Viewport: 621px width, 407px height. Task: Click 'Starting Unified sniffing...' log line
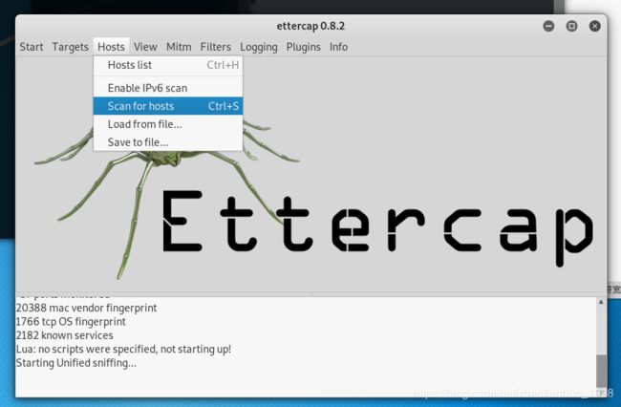click(x=76, y=363)
